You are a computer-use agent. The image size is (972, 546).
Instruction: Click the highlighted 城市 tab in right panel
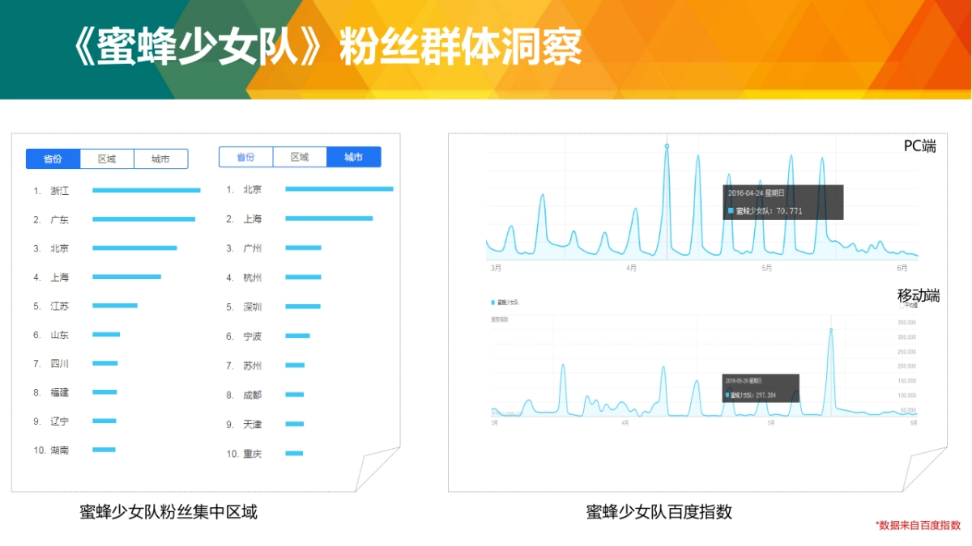[x=353, y=157]
